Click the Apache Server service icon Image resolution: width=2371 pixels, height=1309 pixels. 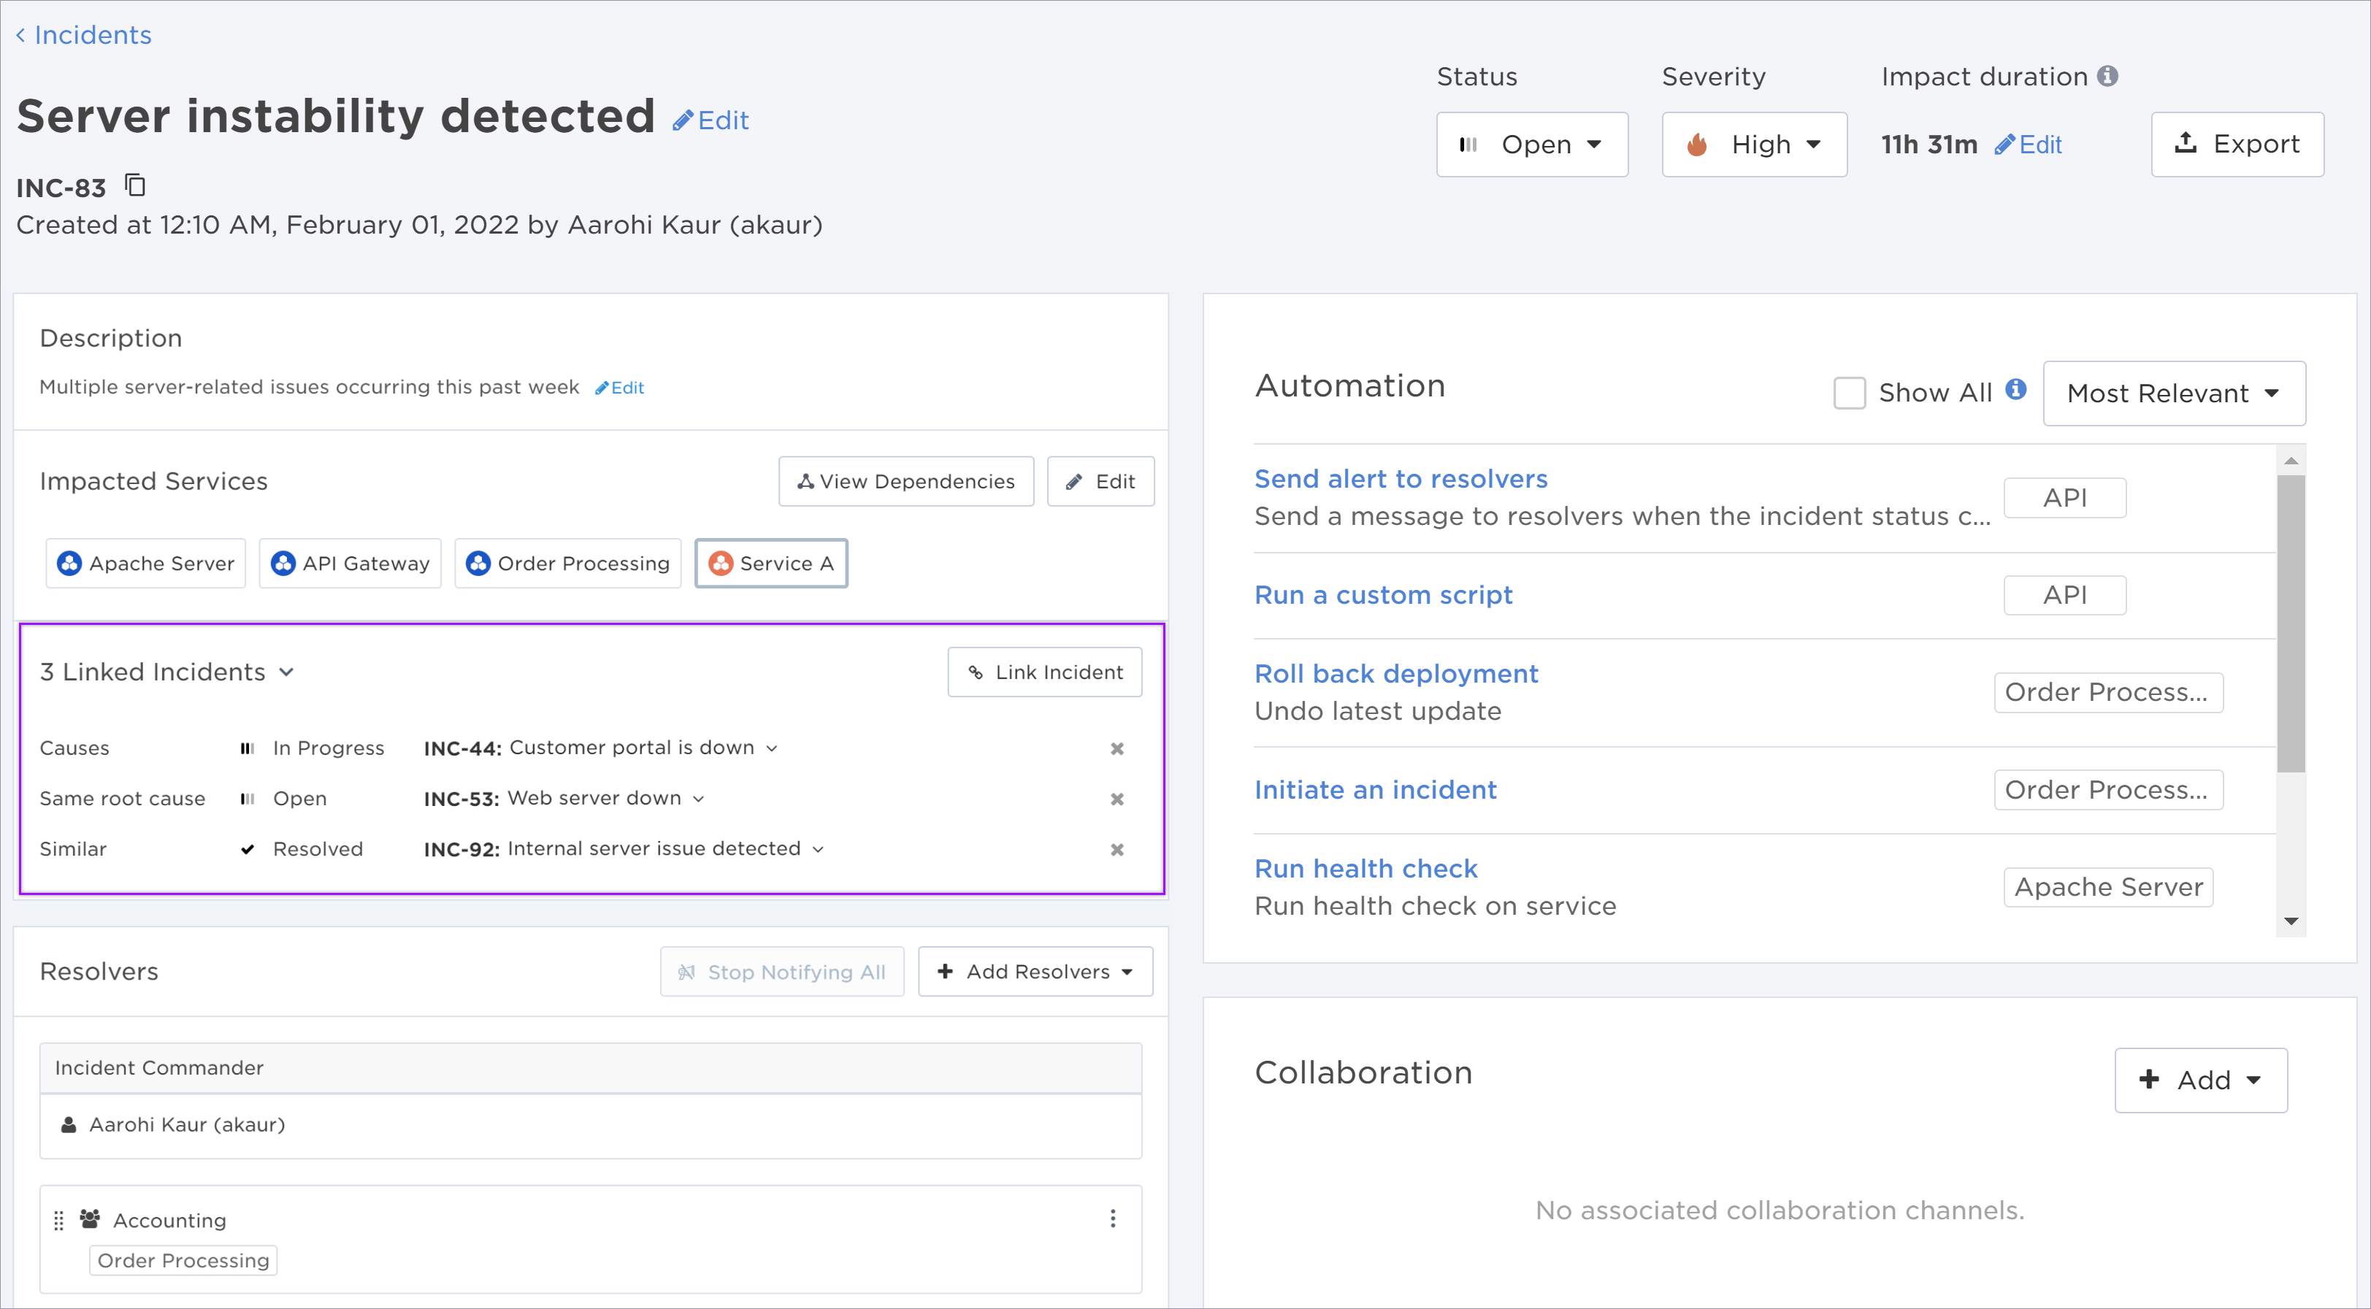tap(69, 564)
